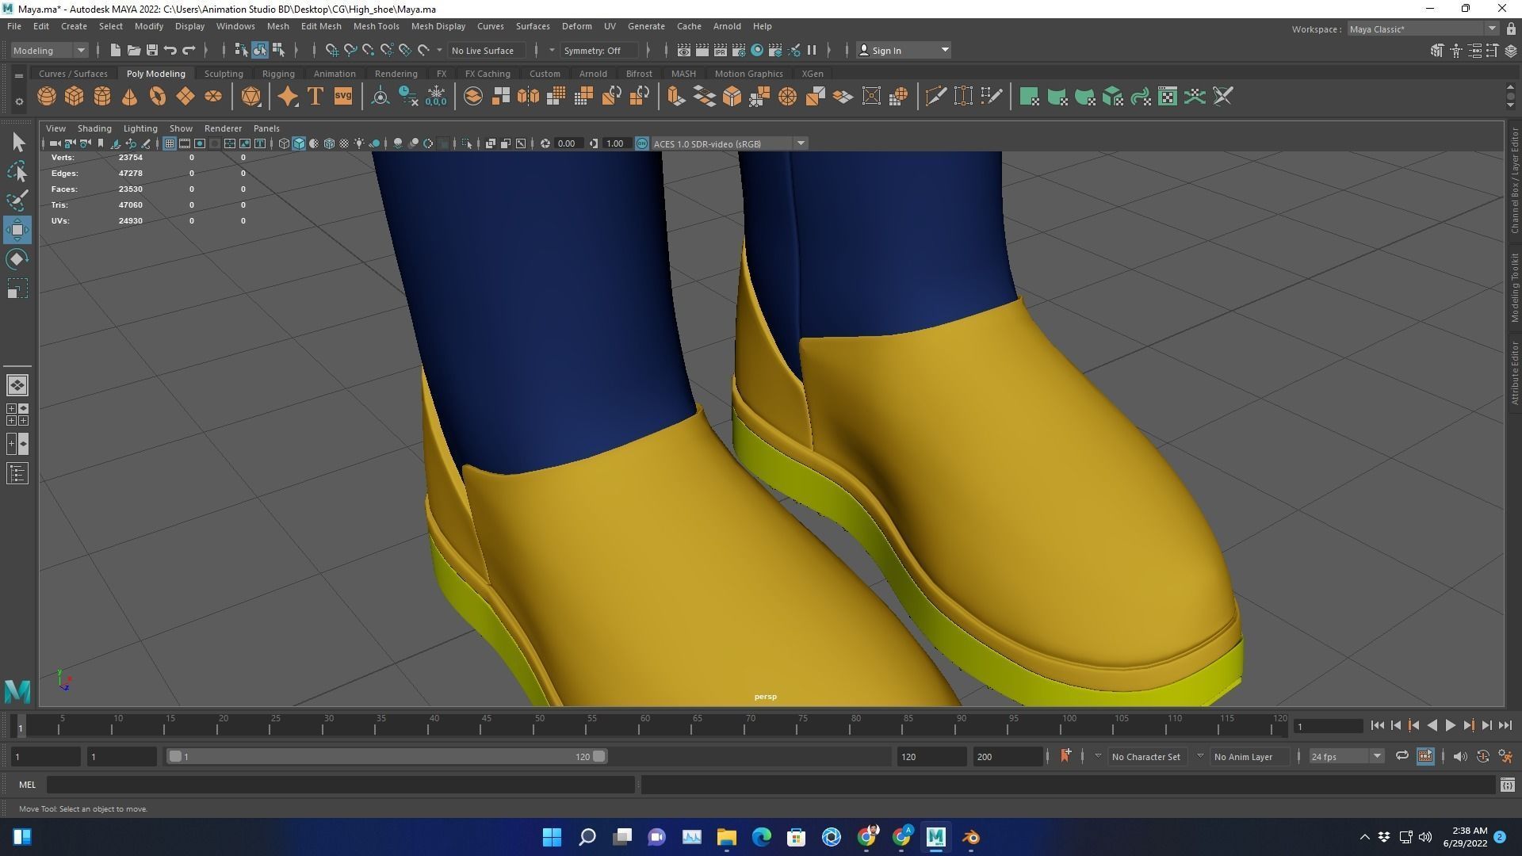Open the Modeling menu set dropdown

pos(49,51)
